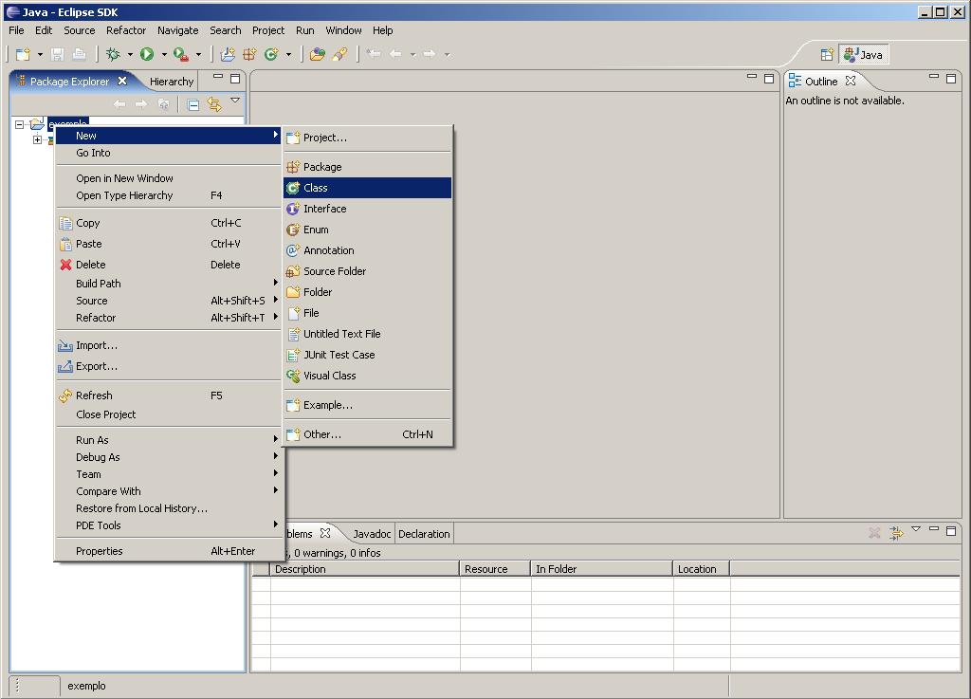Collapse the exemplo project tree node
Image resolution: width=971 pixels, height=699 pixels.
click(19, 124)
